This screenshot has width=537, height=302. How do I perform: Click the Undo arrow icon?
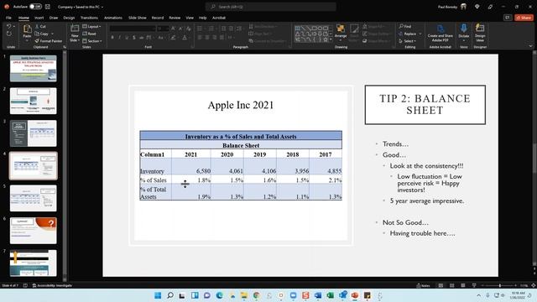point(9,26)
